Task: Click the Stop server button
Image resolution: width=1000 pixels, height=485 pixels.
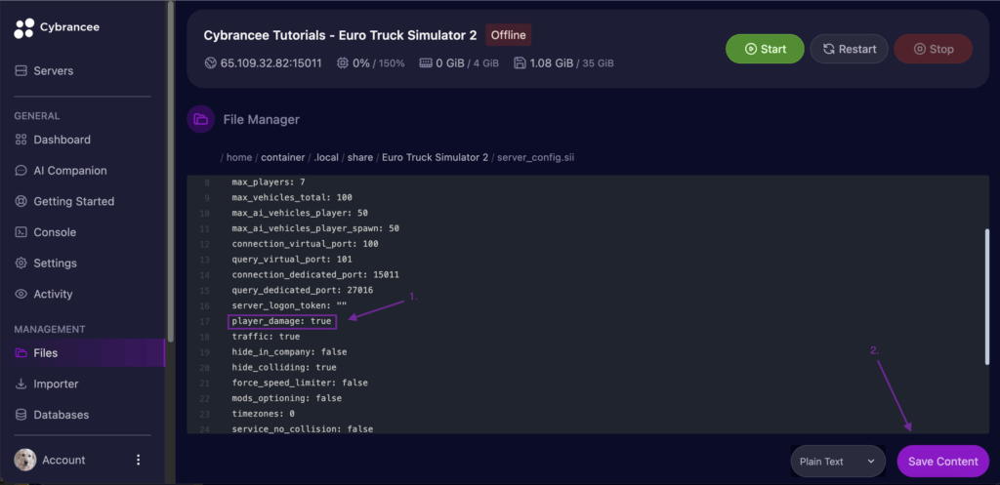Action: [x=933, y=49]
